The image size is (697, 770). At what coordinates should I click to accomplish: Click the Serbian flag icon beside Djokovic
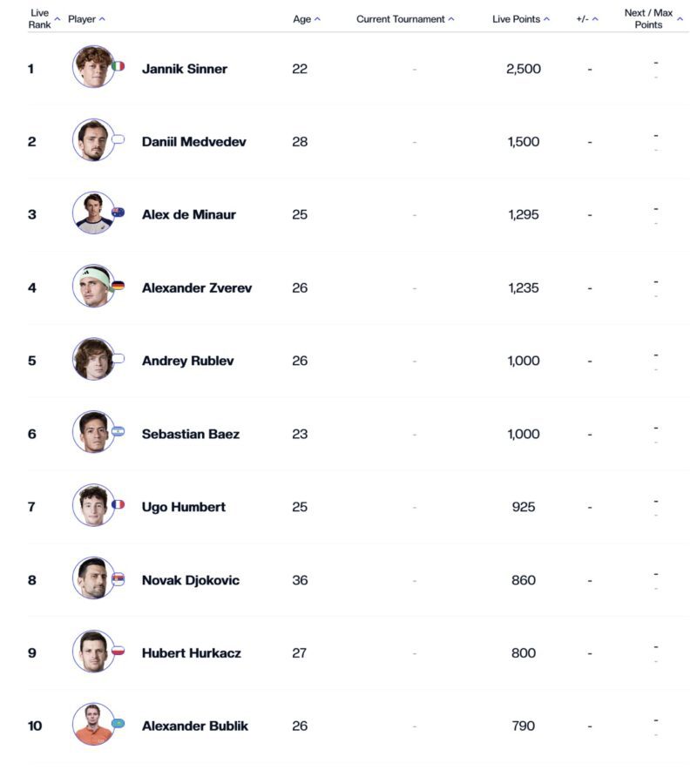(x=118, y=579)
